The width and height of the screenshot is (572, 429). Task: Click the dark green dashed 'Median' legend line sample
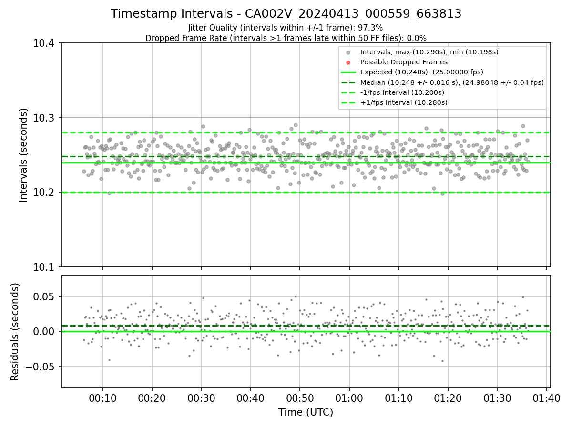pyautogui.click(x=348, y=82)
